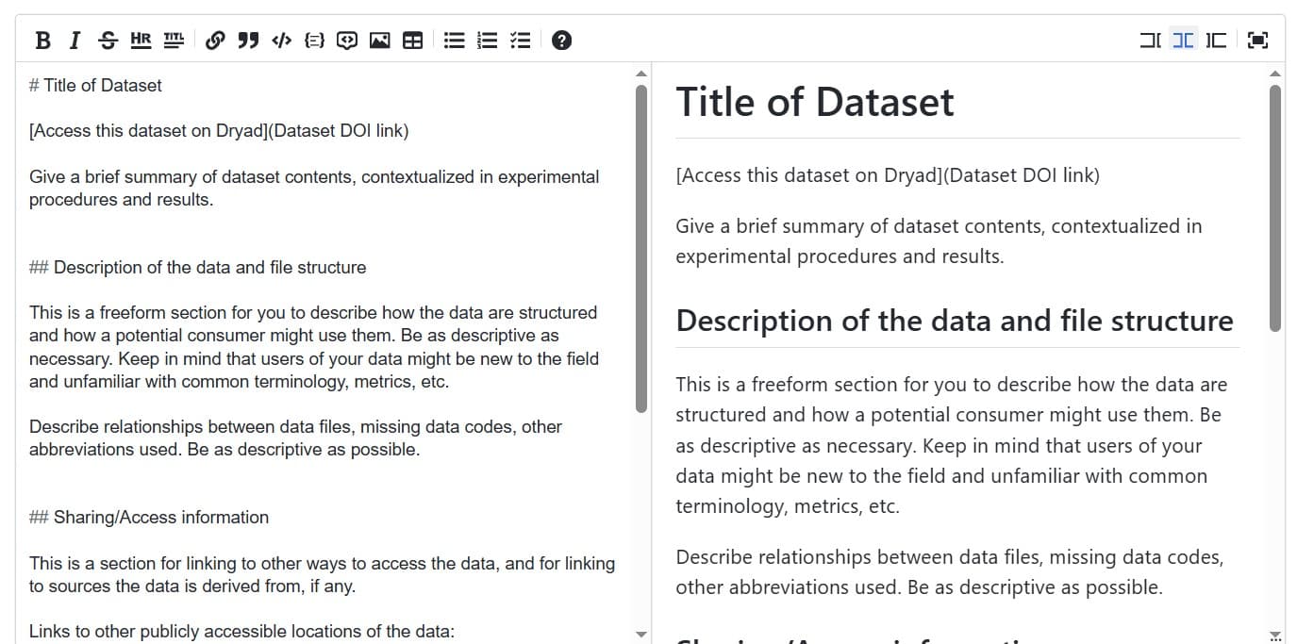Click 'Give a brief summary' paragraph in preview

click(939, 241)
